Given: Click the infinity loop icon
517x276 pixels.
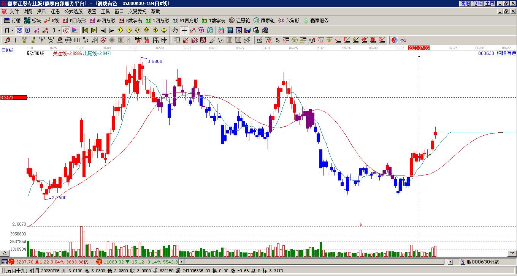Looking at the screenshot, I should [x=403, y=40].
